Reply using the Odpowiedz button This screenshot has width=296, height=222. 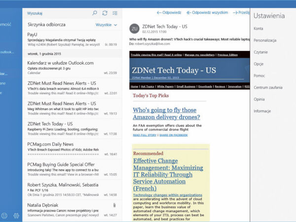pos(169,12)
